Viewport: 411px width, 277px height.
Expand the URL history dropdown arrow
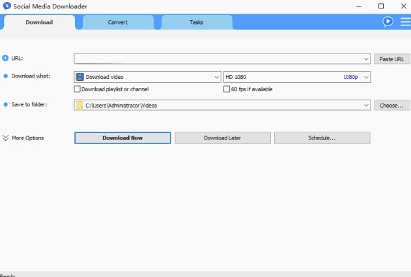367,59
